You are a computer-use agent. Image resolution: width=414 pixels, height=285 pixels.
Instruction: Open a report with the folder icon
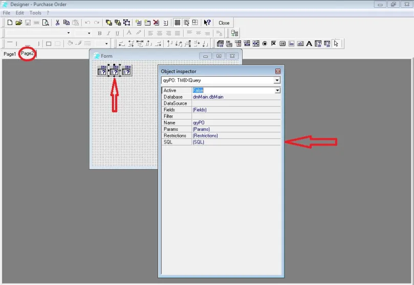click(x=18, y=22)
